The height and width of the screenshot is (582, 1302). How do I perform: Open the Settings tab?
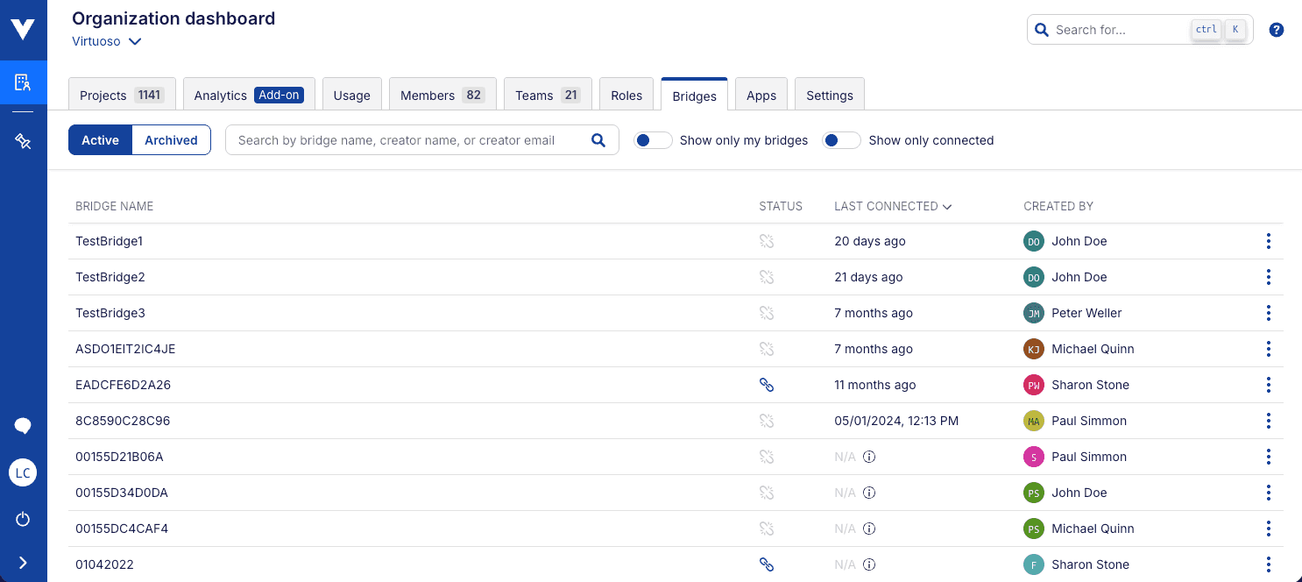(x=829, y=95)
